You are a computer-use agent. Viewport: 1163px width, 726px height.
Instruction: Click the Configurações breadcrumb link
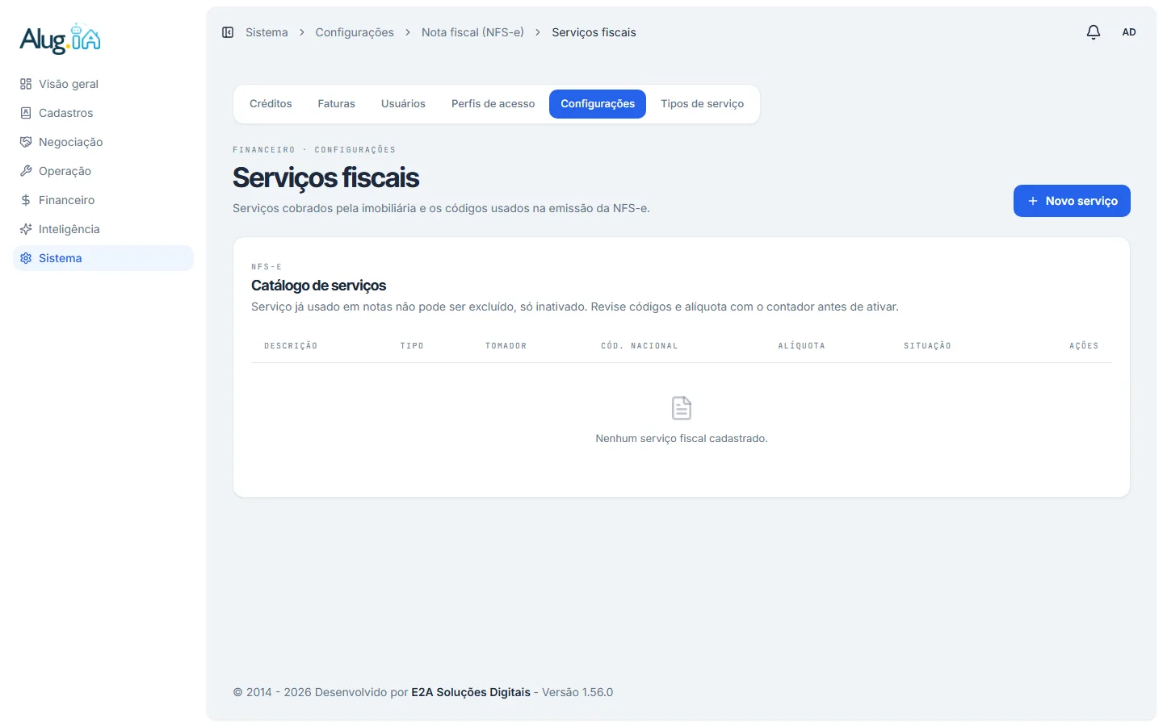(x=355, y=32)
